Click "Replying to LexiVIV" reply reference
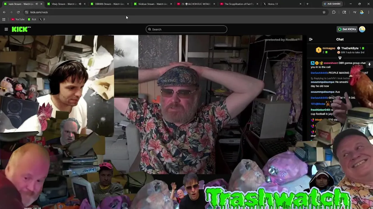This screenshot has width=373, height=209. (x=330, y=78)
